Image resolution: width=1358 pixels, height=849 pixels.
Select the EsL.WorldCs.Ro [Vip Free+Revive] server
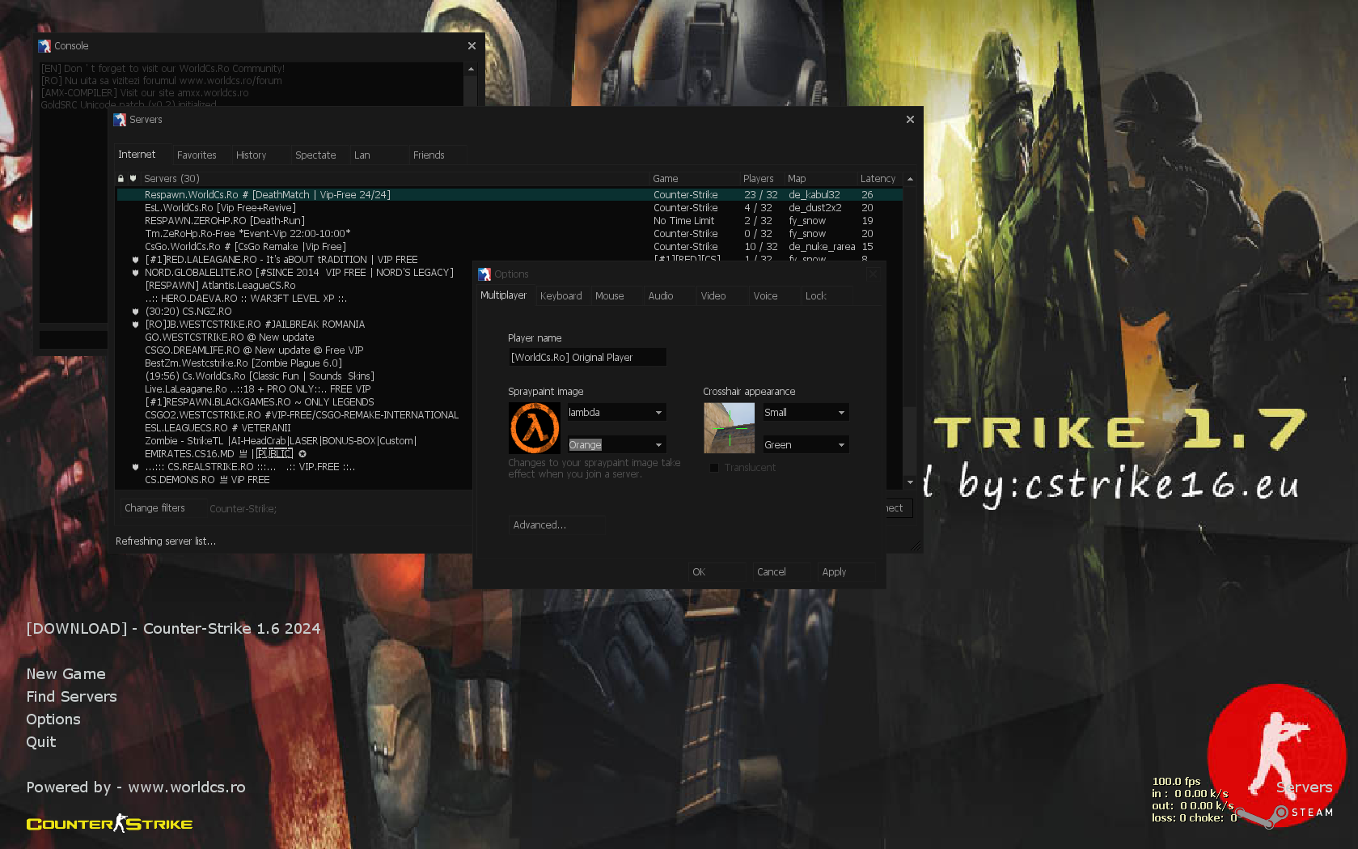(510, 208)
